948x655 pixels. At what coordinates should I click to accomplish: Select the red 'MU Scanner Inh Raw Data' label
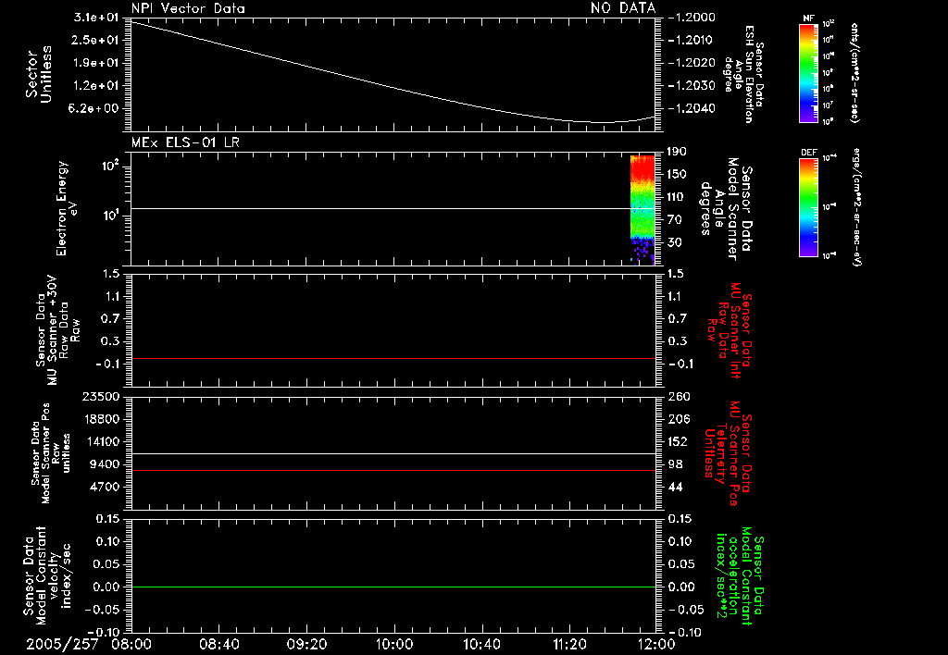(x=730, y=330)
